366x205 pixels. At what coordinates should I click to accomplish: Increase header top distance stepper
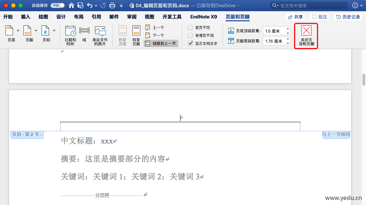(x=288, y=29)
